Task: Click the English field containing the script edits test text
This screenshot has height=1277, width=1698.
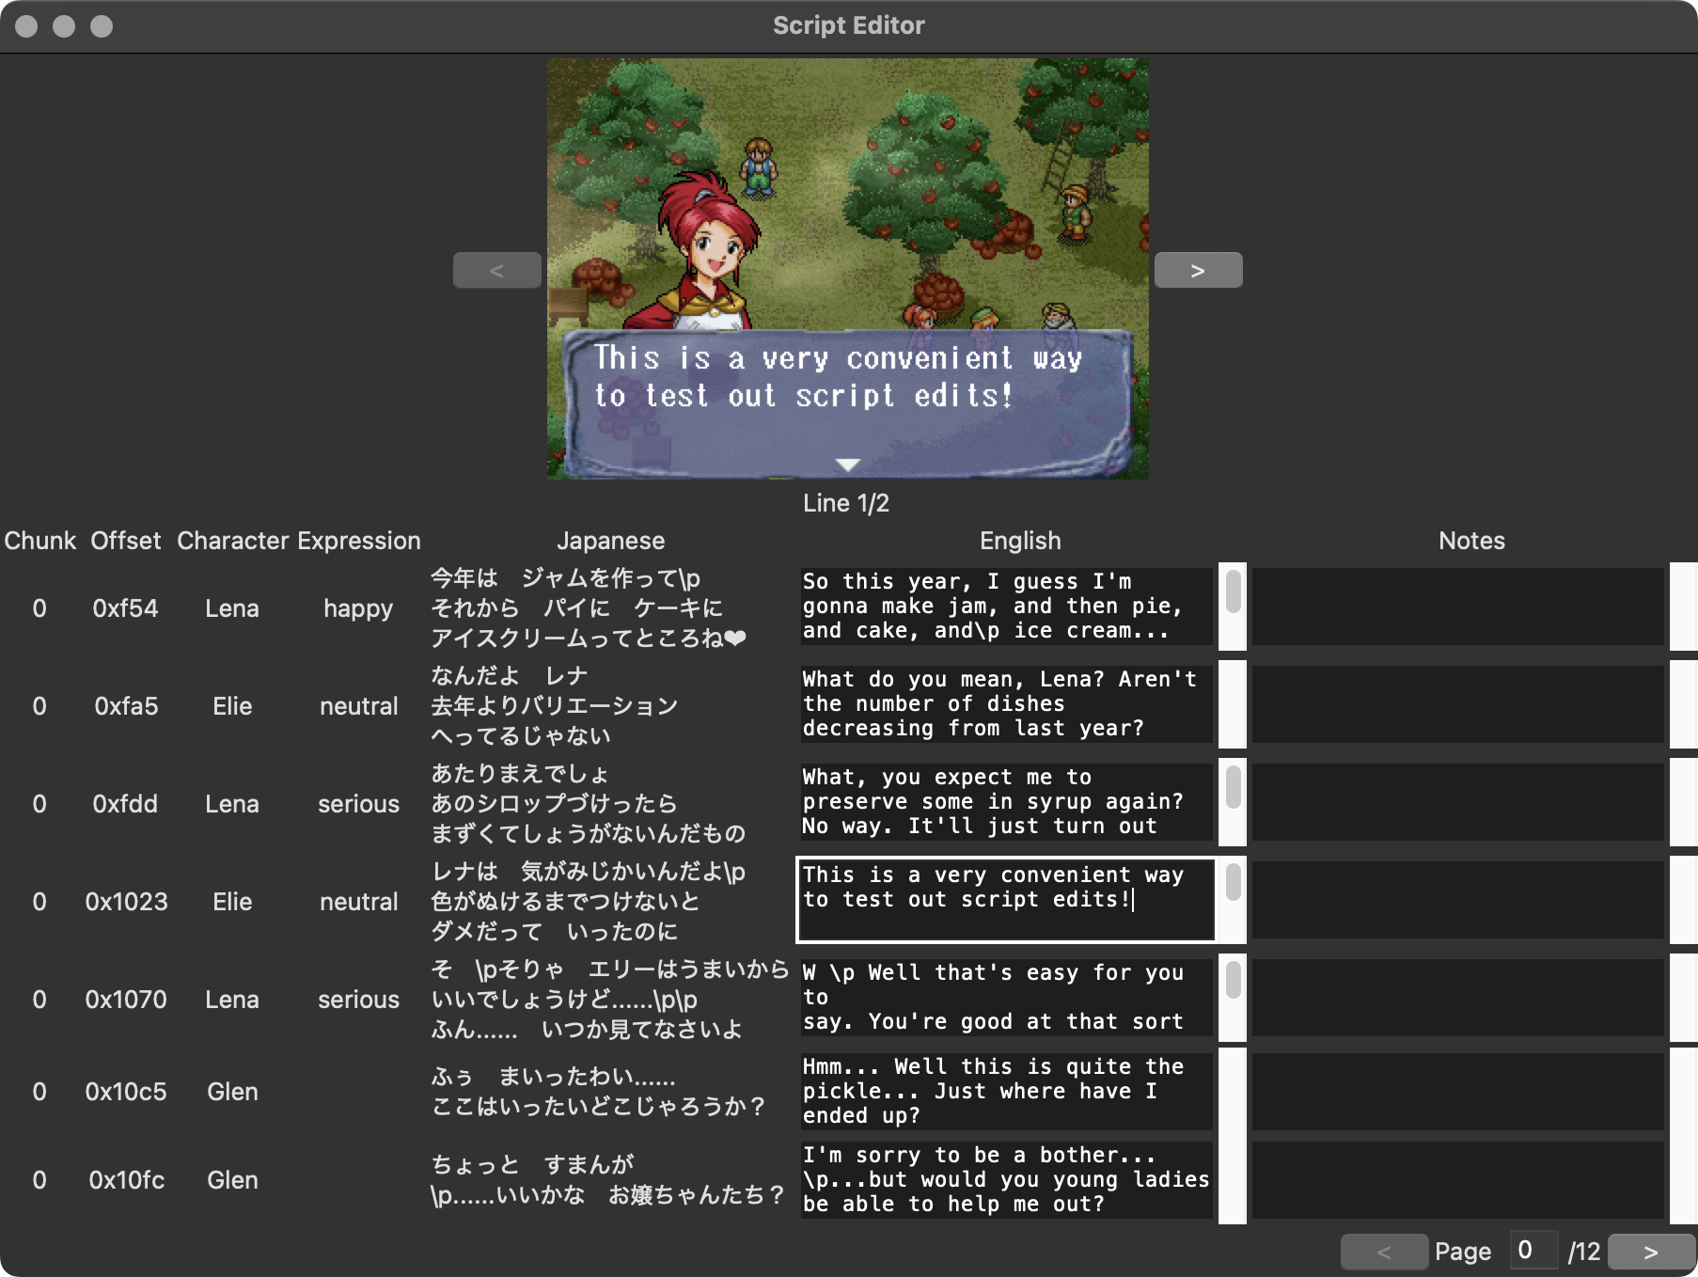Action: pyautogui.click(x=1004, y=899)
